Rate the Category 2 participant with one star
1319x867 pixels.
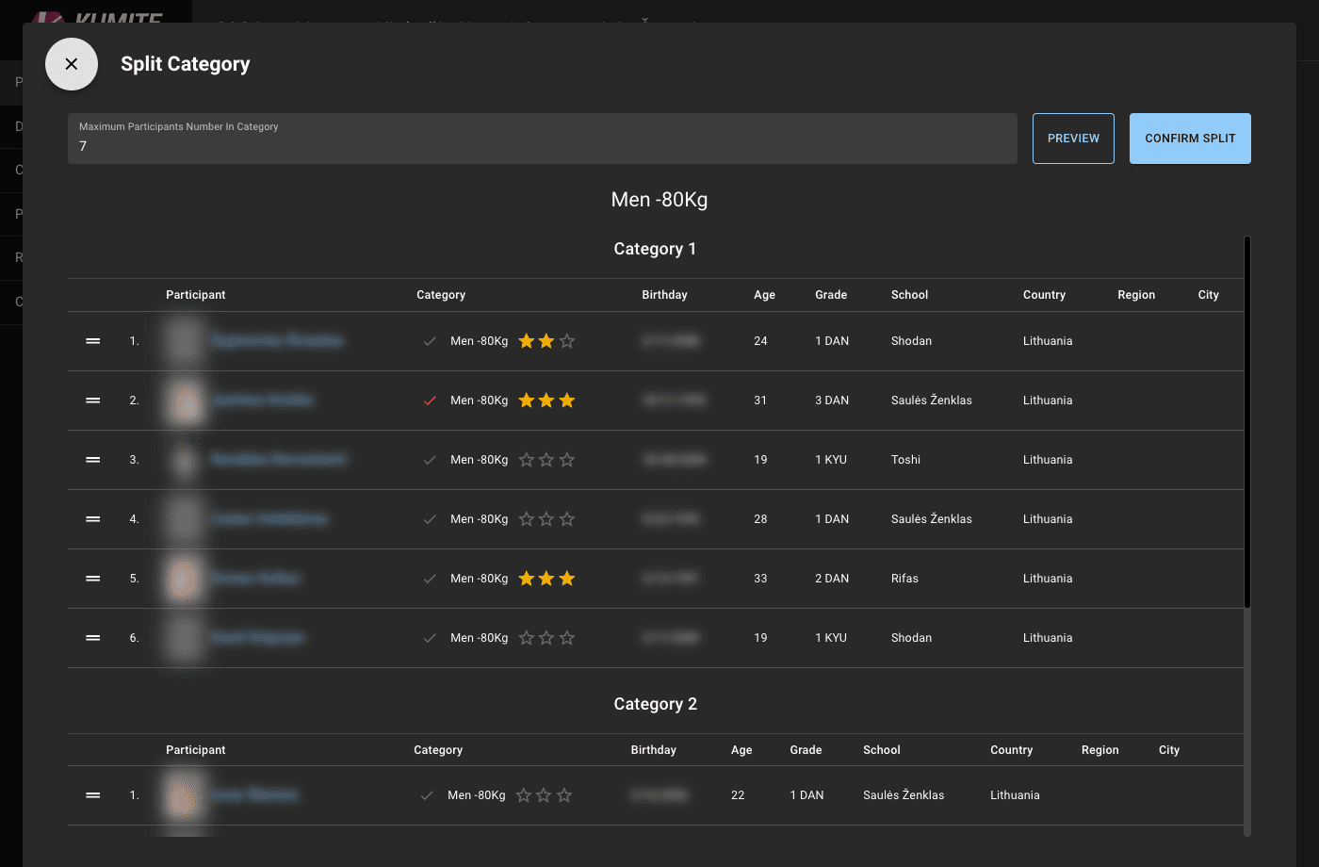coord(523,794)
